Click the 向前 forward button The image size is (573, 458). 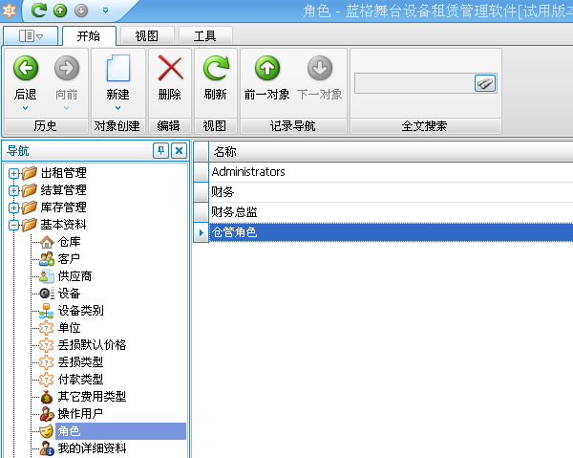pyautogui.click(x=67, y=77)
